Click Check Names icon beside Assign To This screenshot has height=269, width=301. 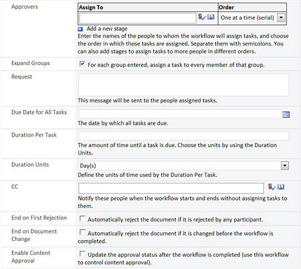202,17
